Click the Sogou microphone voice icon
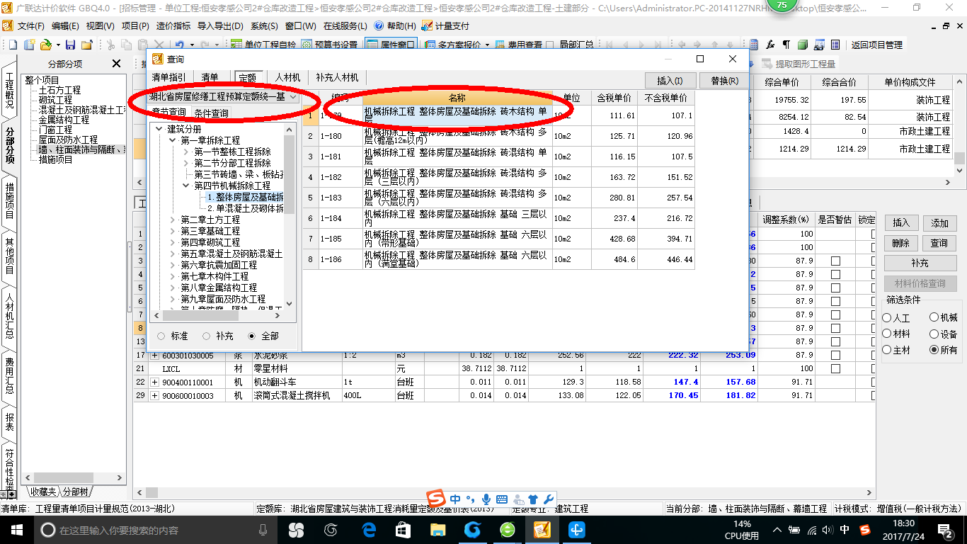This screenshot has height=544, width=967. pos(486,499)
